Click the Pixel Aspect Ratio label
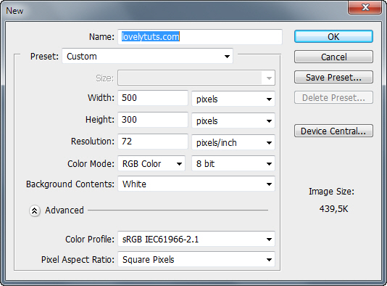 click(x=78, y=260)
